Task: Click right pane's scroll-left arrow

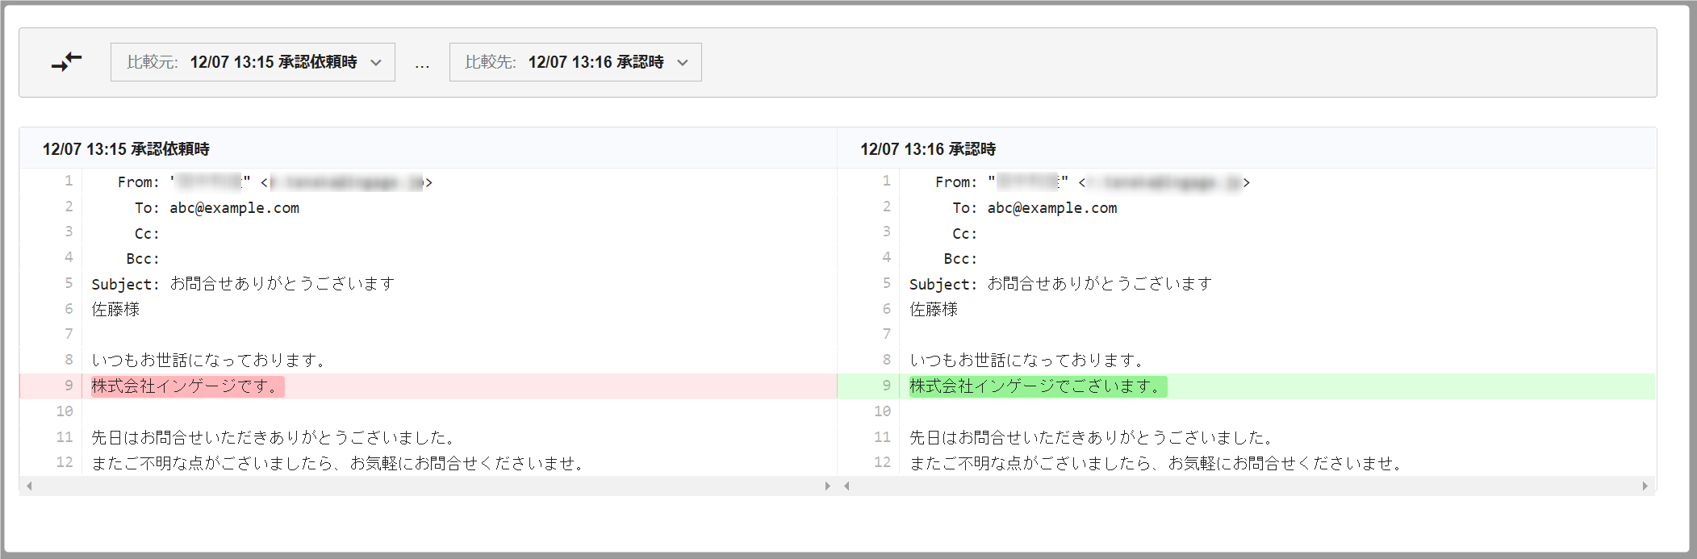Action: [846, 486]
